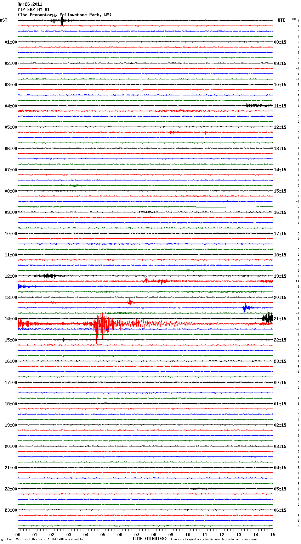
Task: Click the 15 minute tick label on x-axis
Action: pos(273,534)
